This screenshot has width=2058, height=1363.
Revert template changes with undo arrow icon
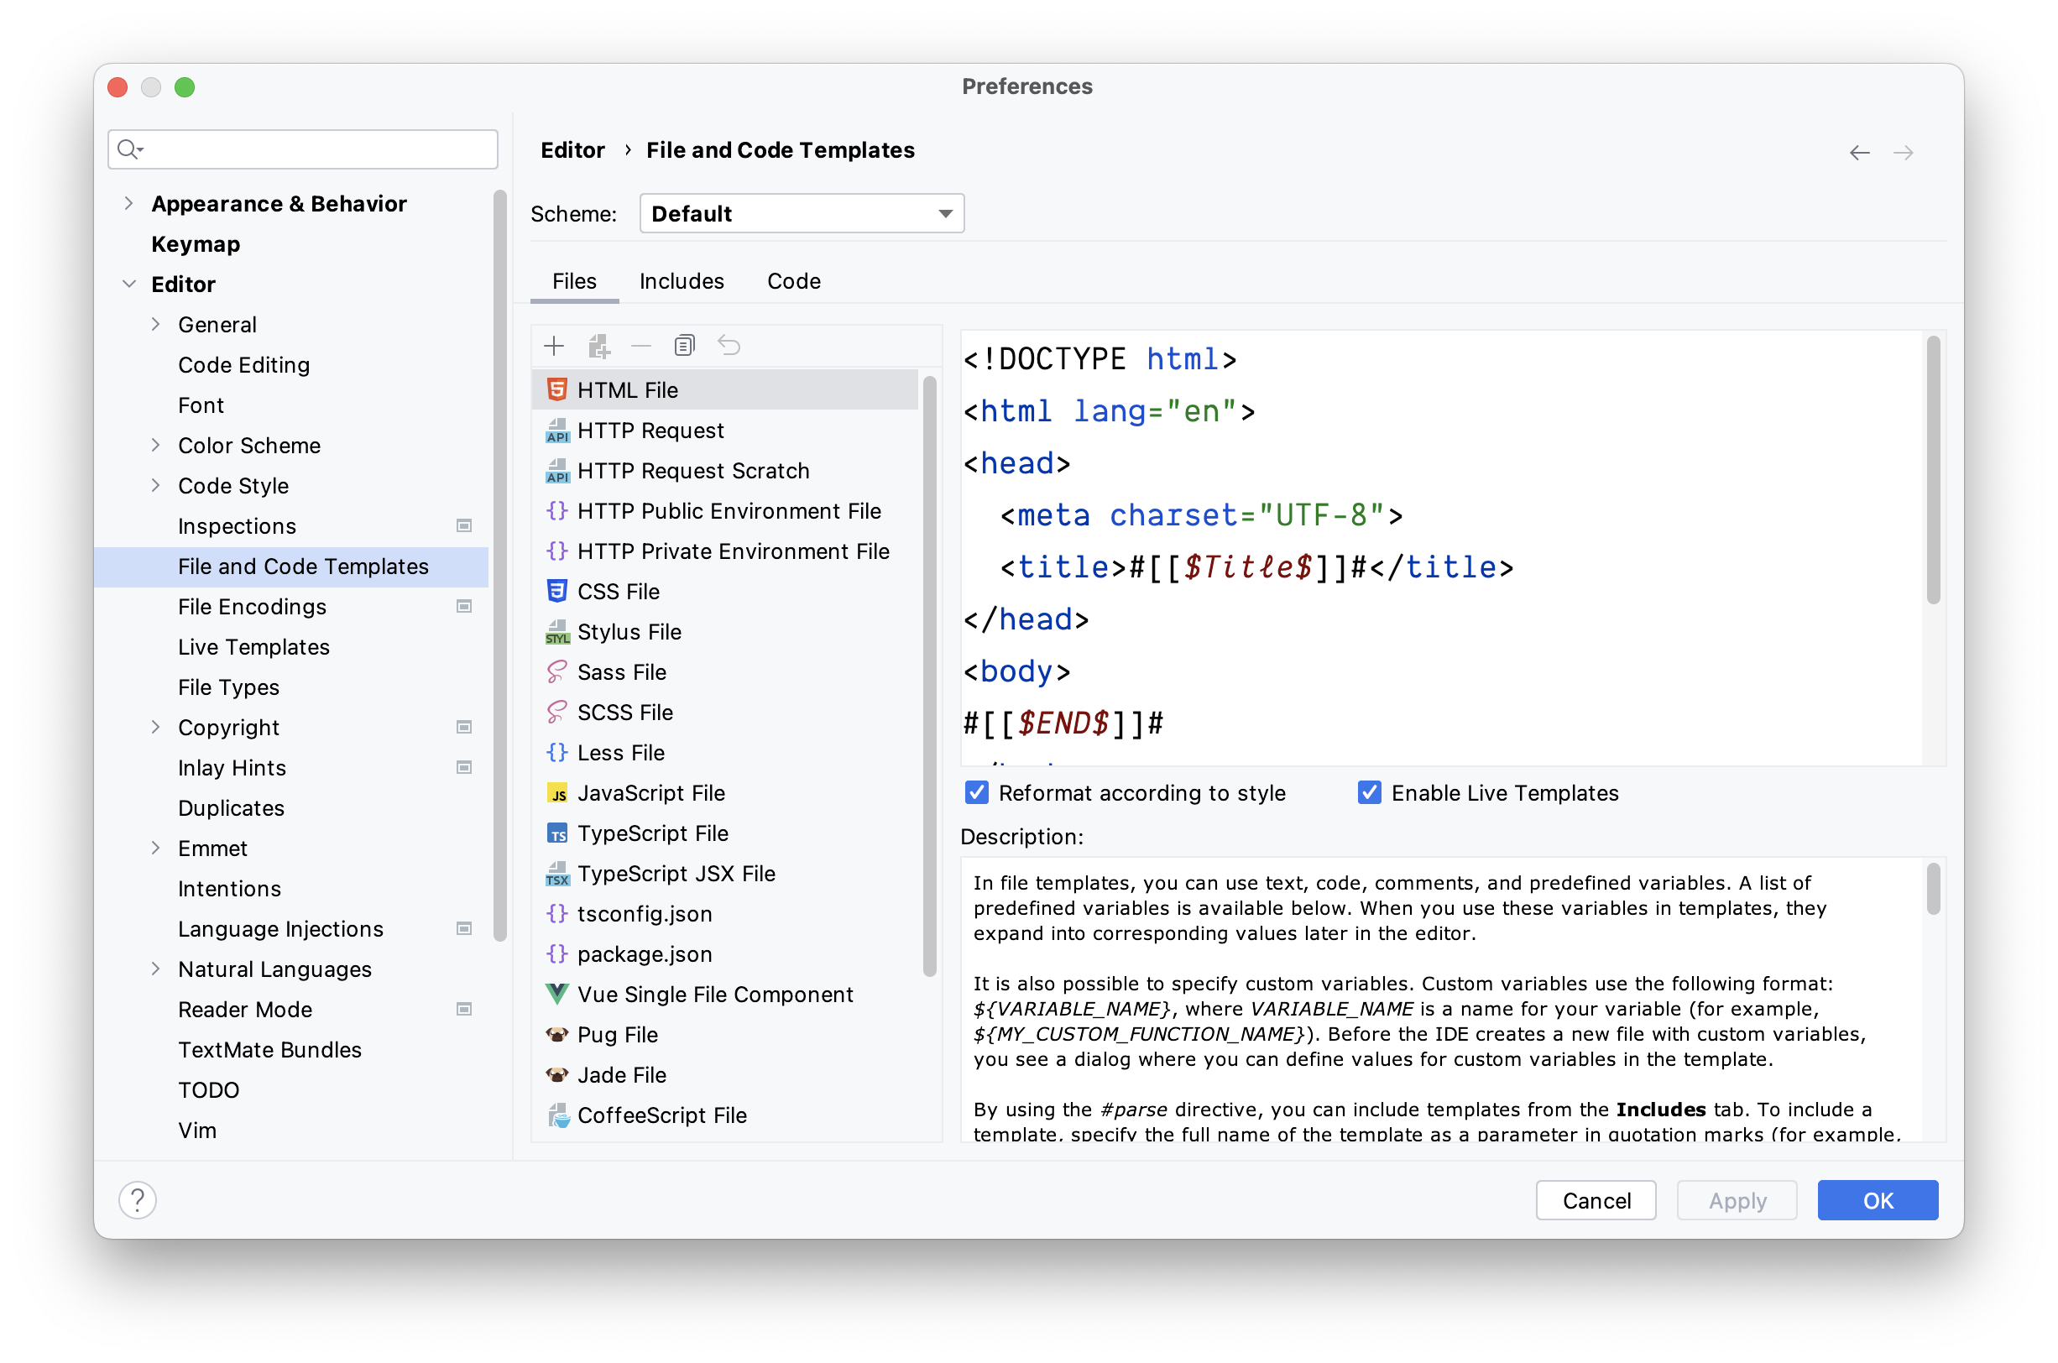729,345
